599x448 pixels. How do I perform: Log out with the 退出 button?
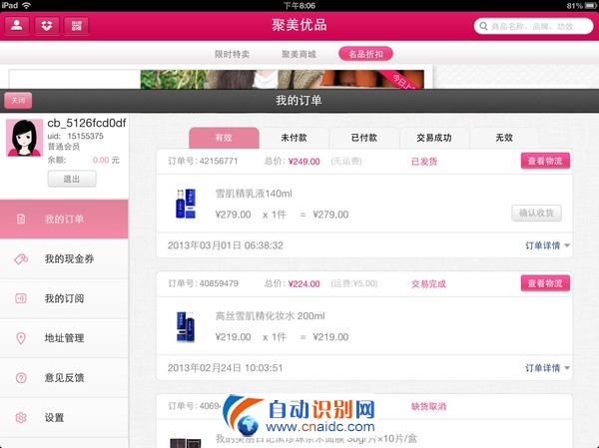[72, 179]
